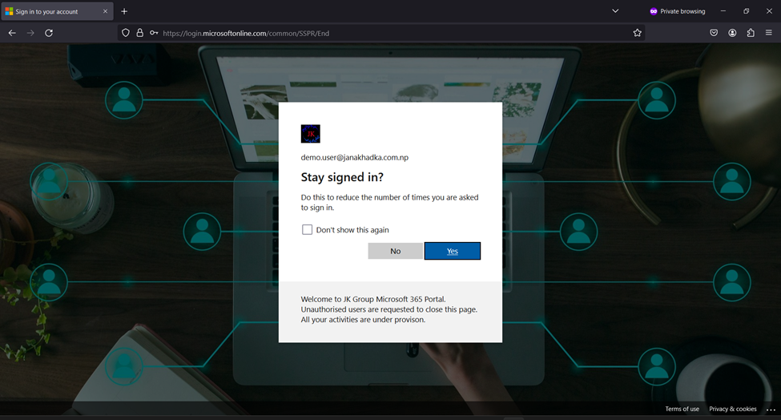Viewport: 781px width, 420px height.
Task: Open the tracking protection shield icon
Action: (126, 33)
